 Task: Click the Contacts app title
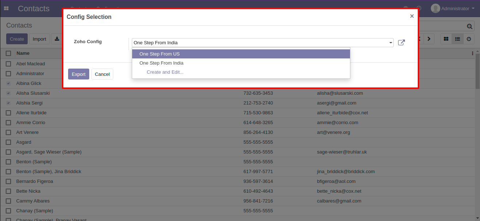pos(34,8)
